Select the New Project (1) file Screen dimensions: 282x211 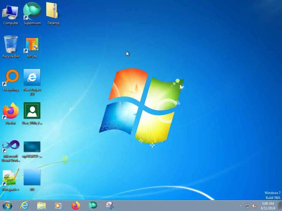tap(32, 82)
